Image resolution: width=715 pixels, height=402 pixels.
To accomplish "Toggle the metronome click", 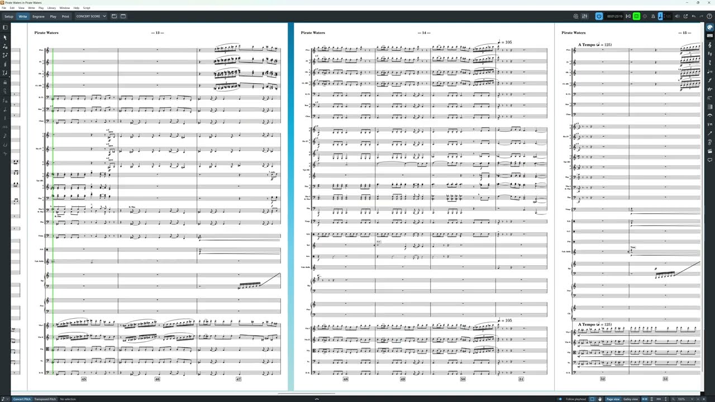I will pyautogui.click(x=653, y=16).
